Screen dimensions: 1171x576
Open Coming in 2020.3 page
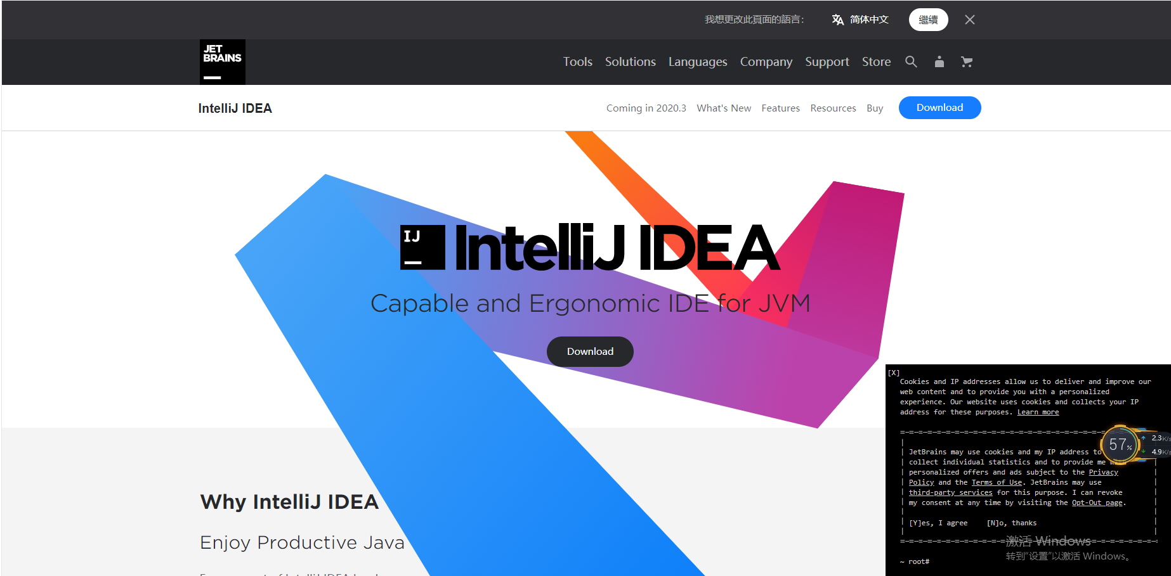[x=646, y=108]
